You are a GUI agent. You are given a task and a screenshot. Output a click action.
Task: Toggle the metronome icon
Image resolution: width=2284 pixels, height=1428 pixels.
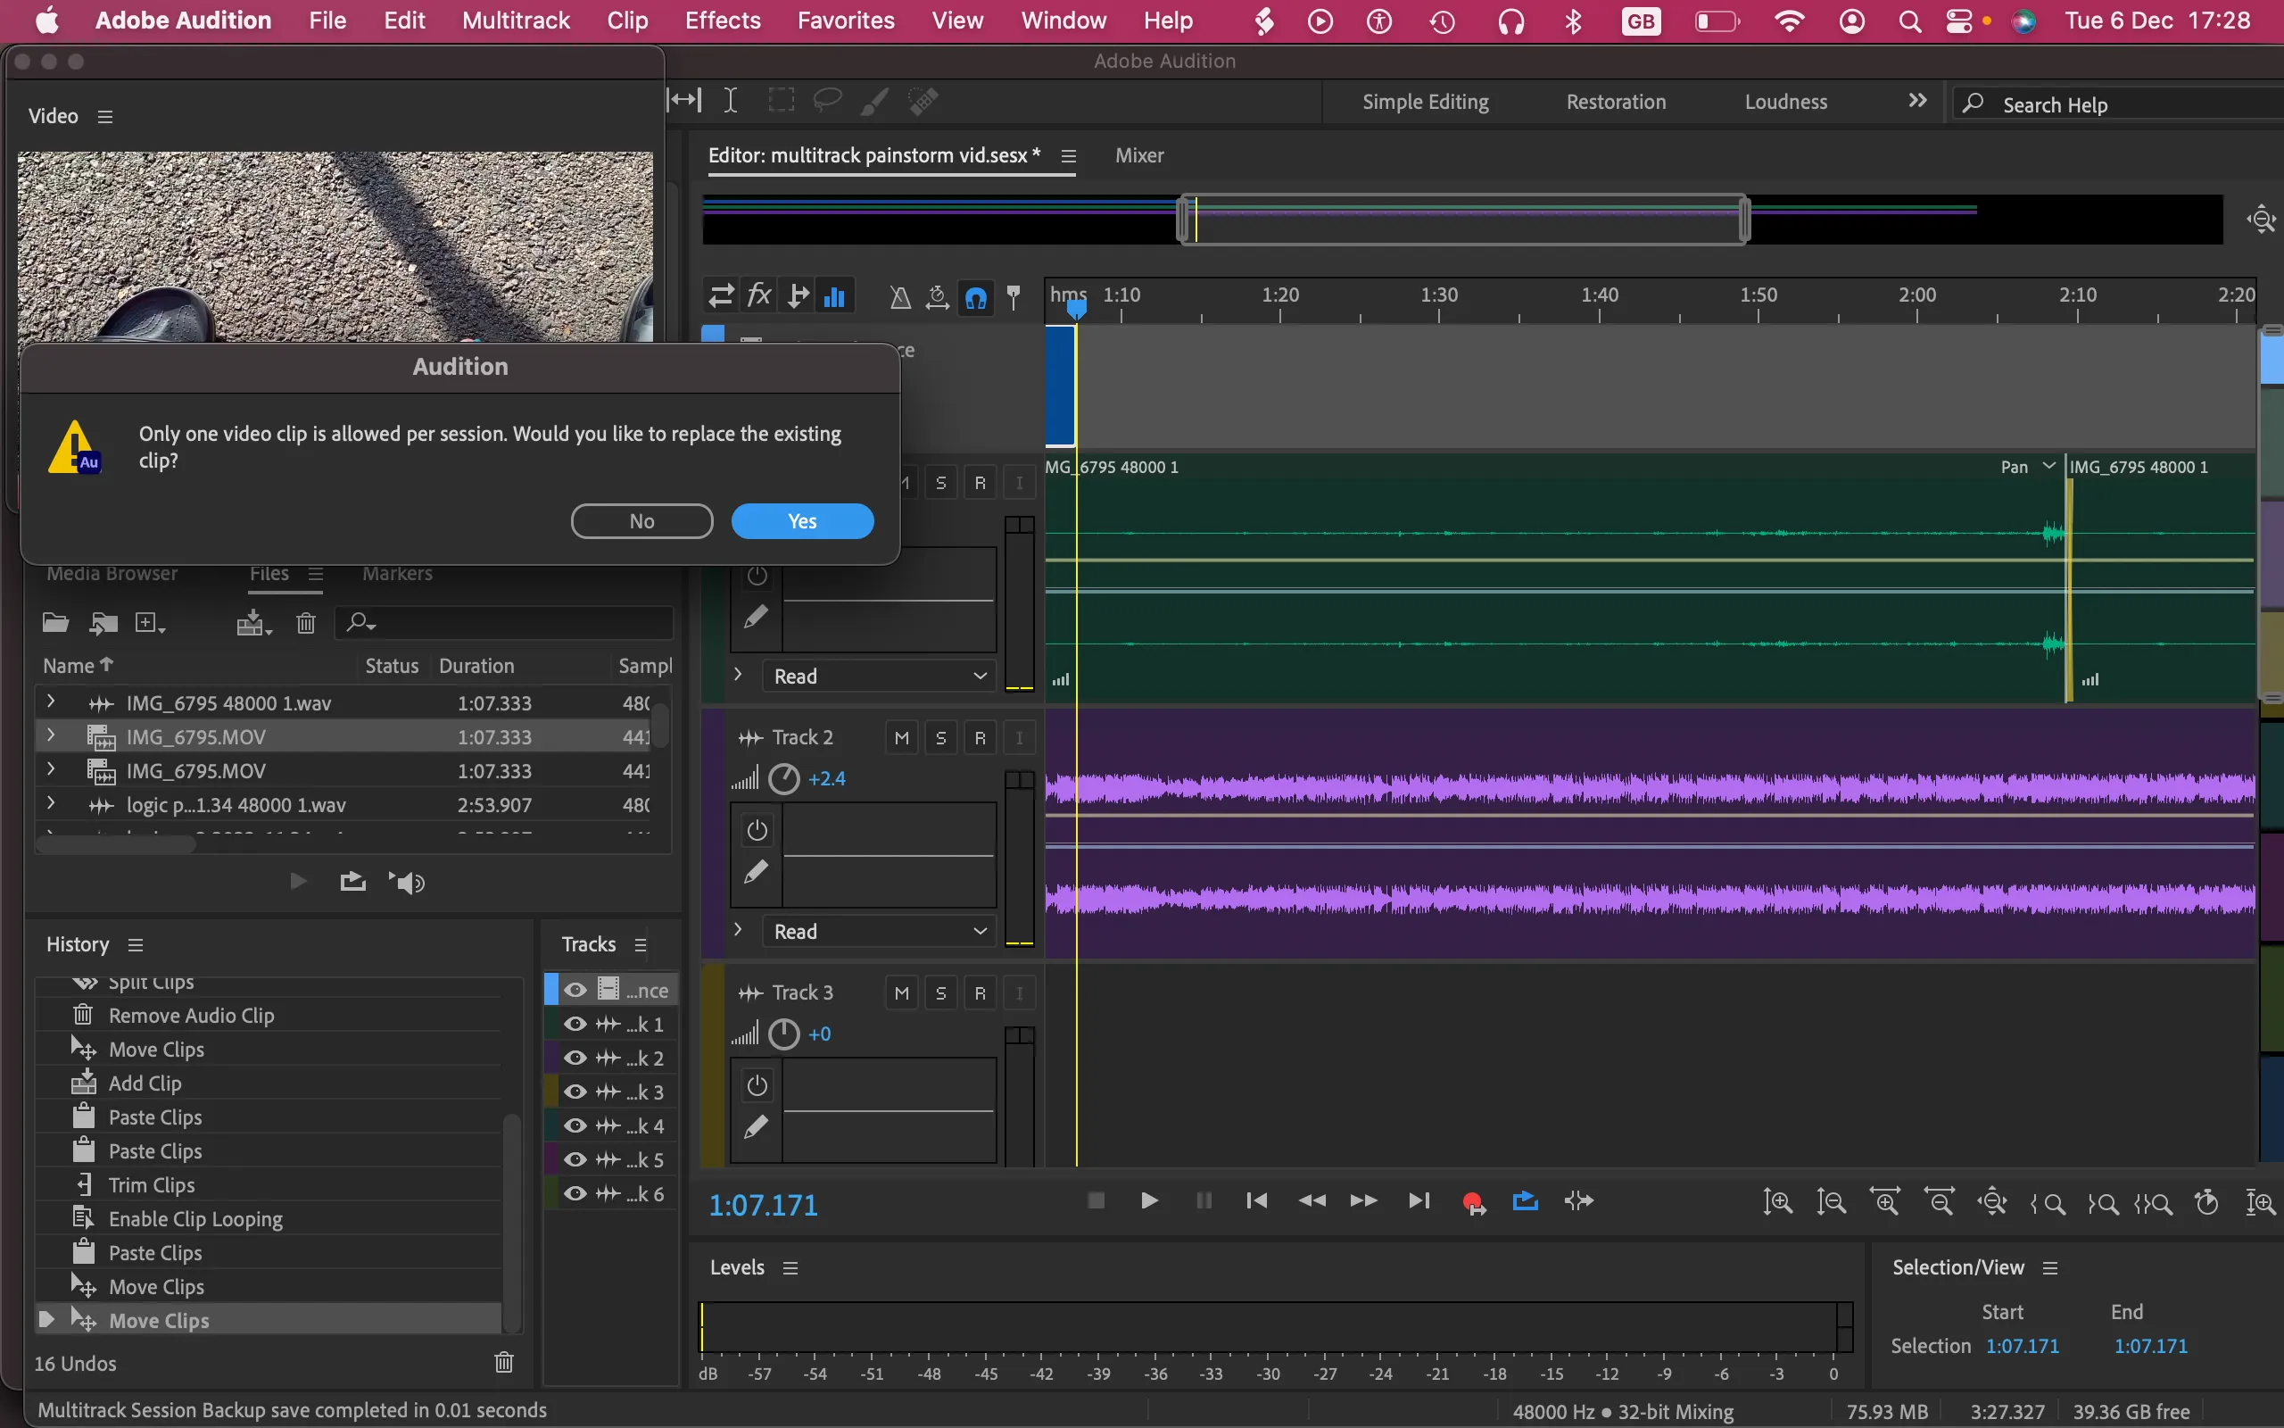[x=900, y=297]
